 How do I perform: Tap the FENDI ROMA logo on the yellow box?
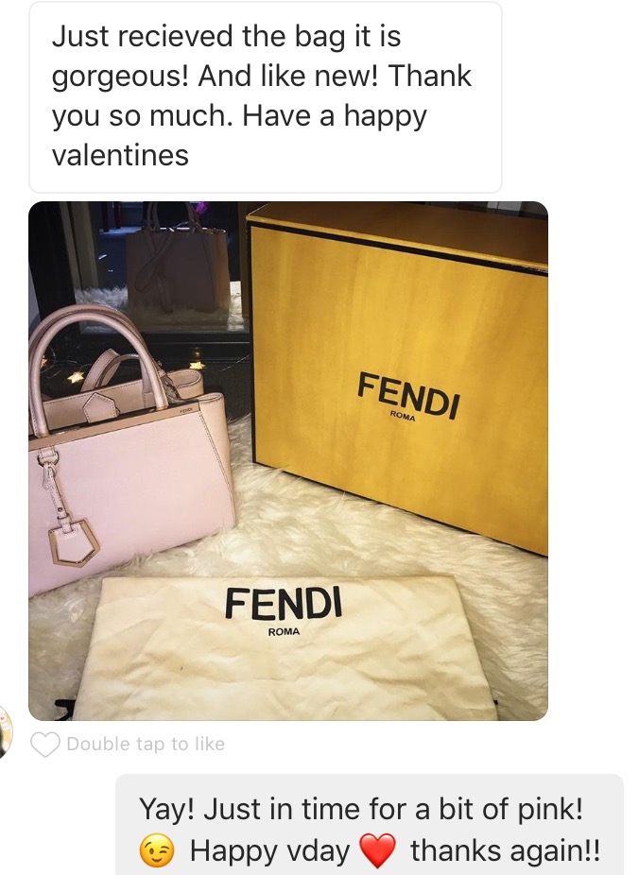click(409, 398)
